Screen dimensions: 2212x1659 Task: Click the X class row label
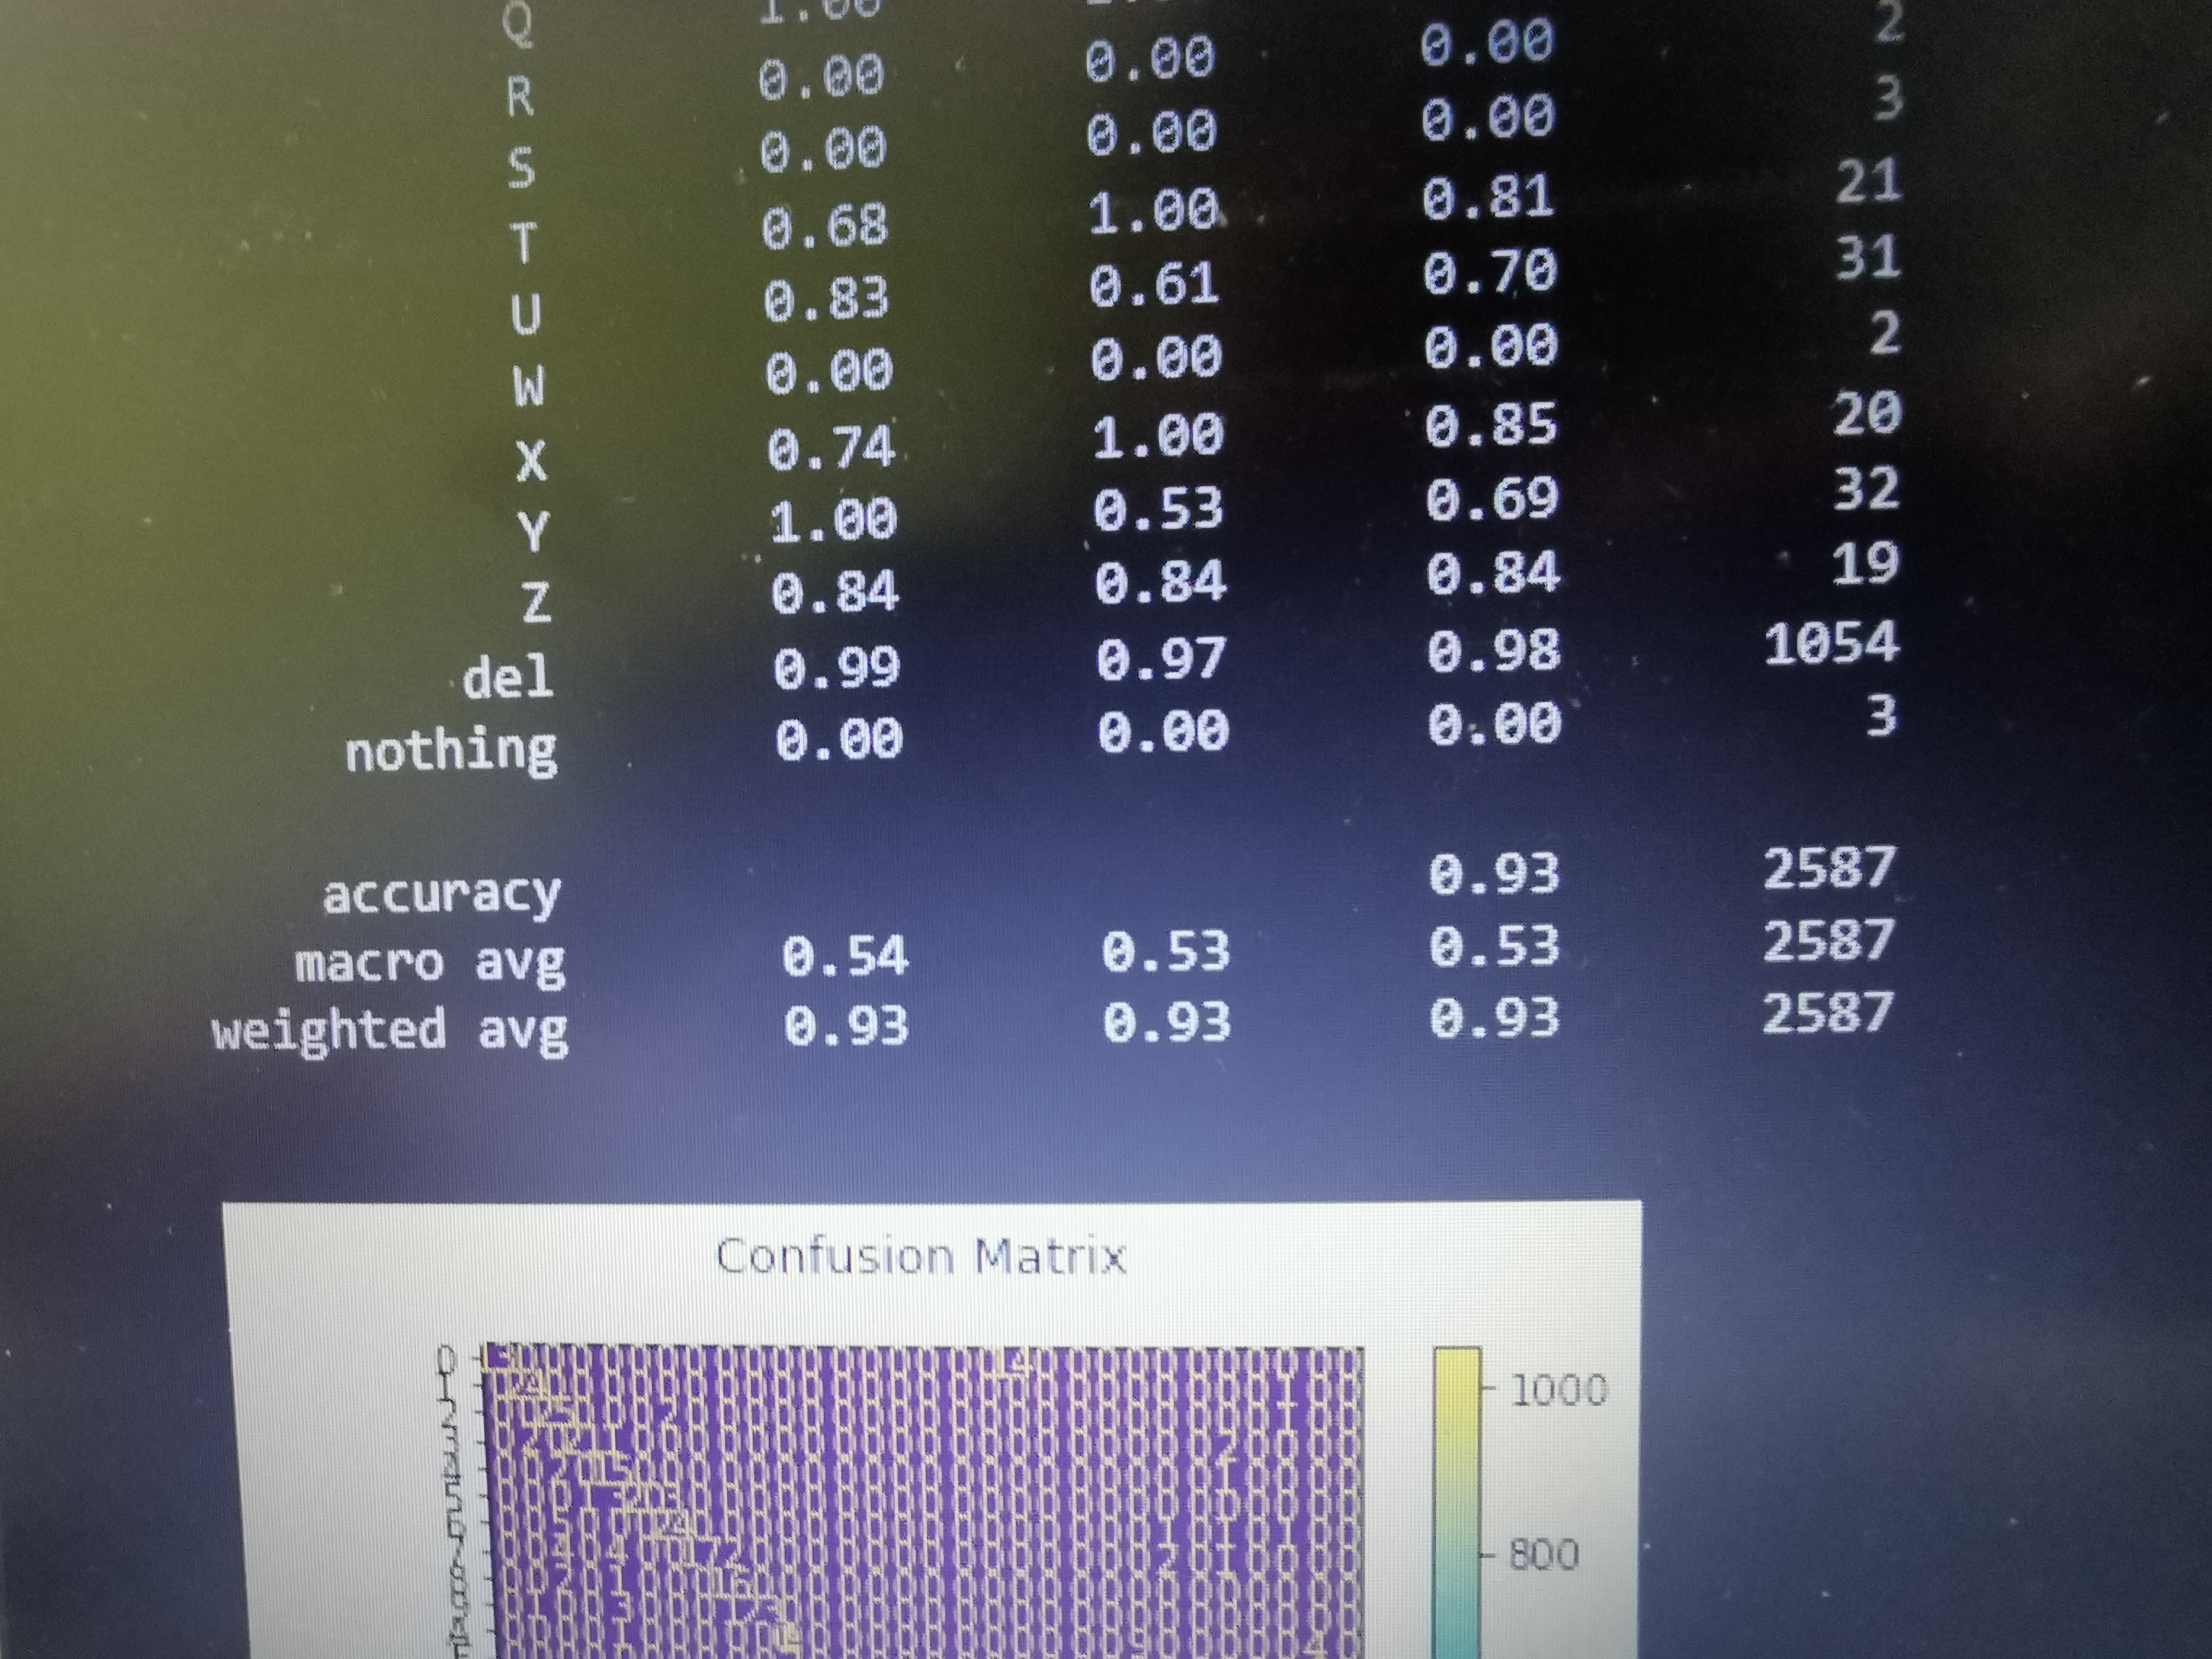531,461
